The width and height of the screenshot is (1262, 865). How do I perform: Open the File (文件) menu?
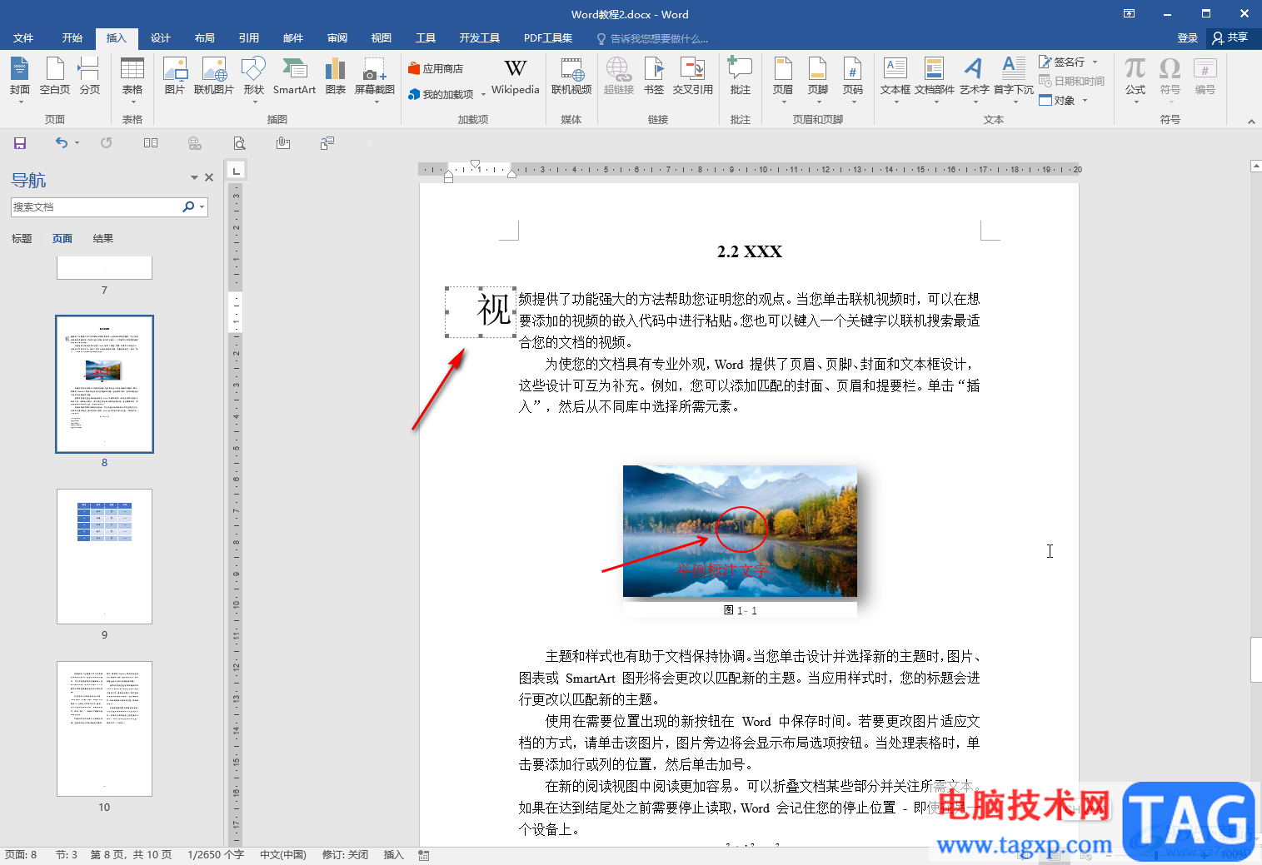[x=23, y=37]
